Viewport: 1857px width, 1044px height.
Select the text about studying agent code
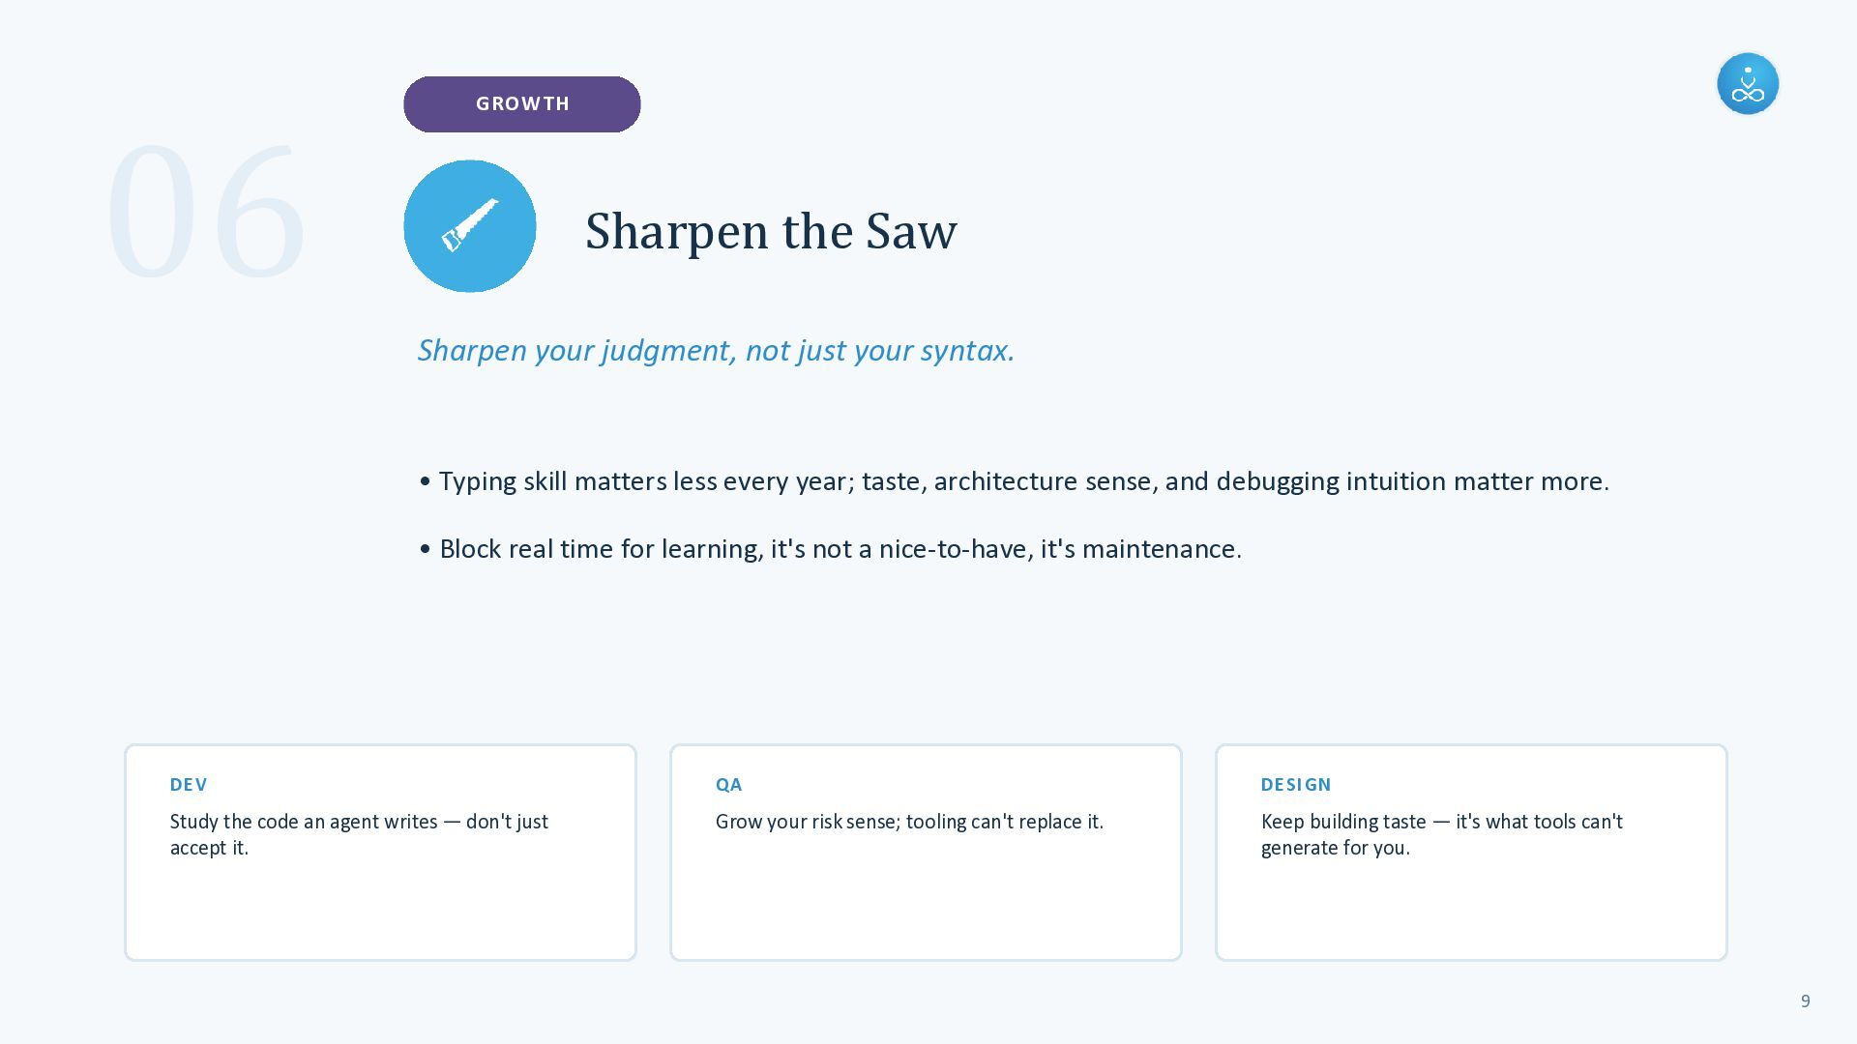[359, 834]
